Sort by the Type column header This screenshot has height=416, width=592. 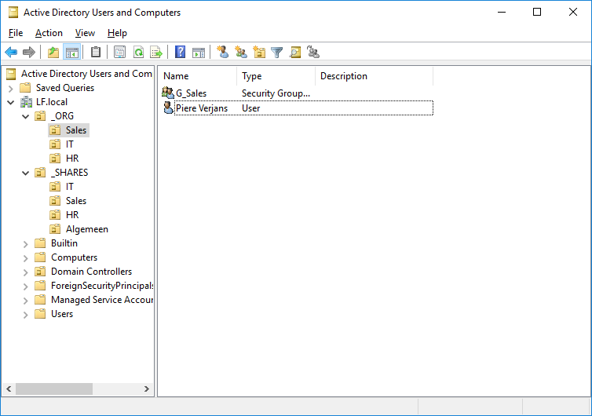pos(276,76)
